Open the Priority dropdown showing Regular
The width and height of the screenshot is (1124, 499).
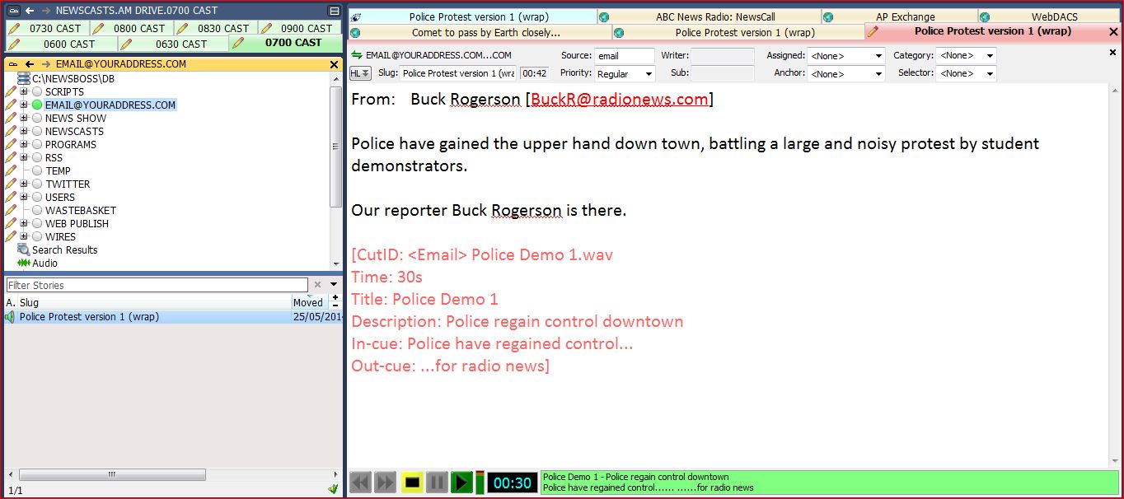pyautogui.click(x=625, y=73)
